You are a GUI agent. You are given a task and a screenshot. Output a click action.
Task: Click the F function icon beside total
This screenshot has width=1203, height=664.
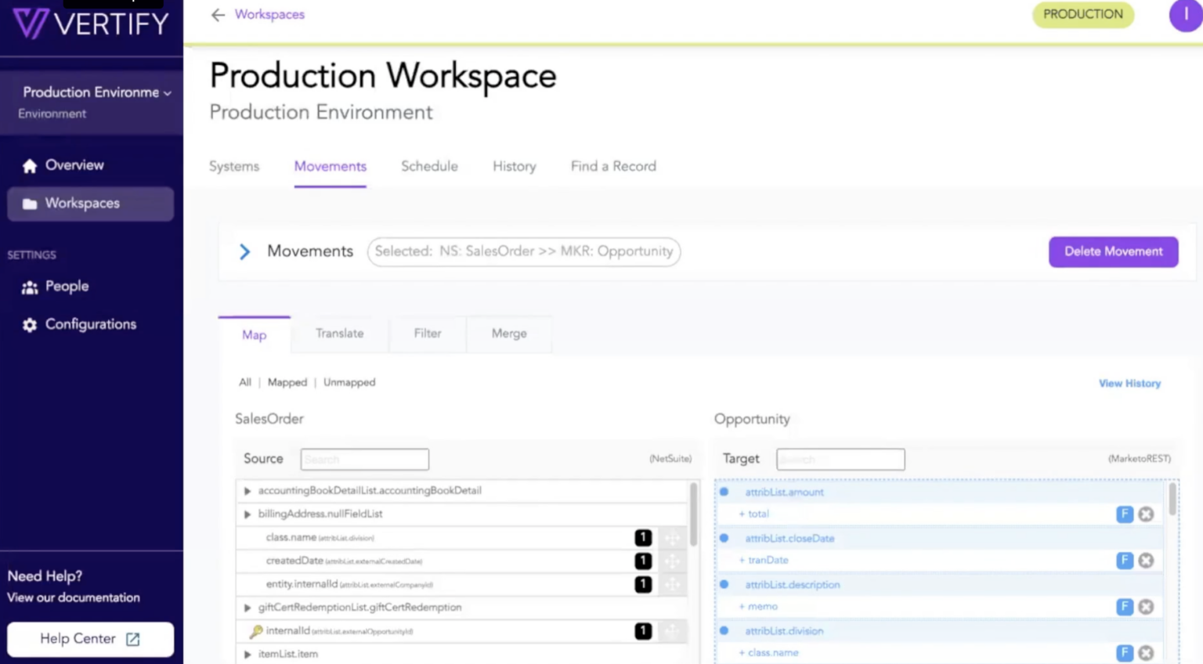1124,514
